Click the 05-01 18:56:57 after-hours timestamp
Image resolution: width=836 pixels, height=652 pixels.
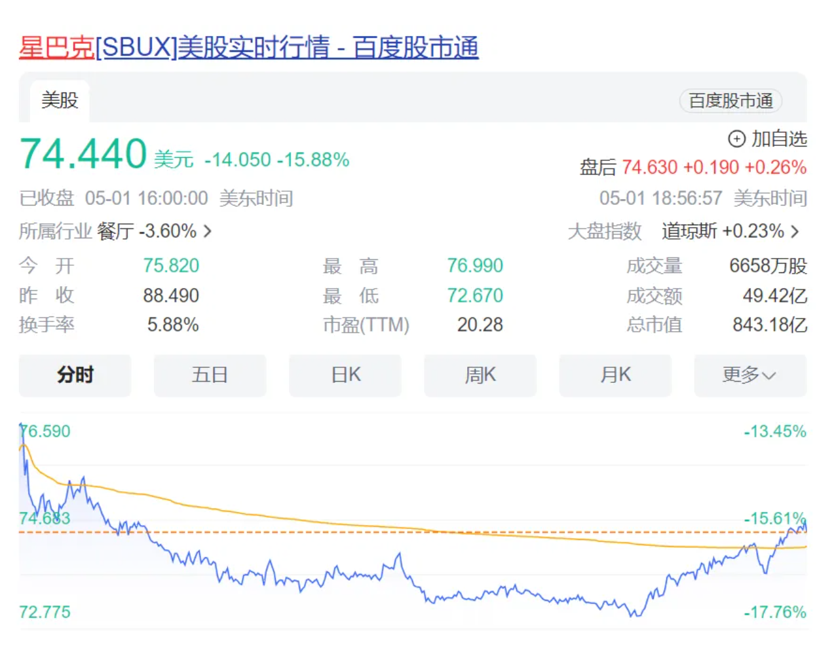pyautogui.click(x=661, y=198)
